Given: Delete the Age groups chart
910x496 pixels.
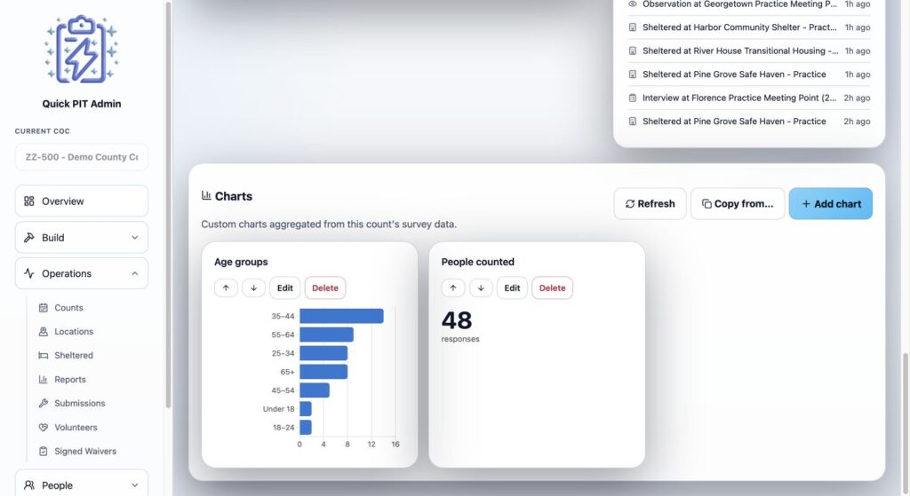Looking at the screenshot, I should pyautogui.click(x=325, y=288).
